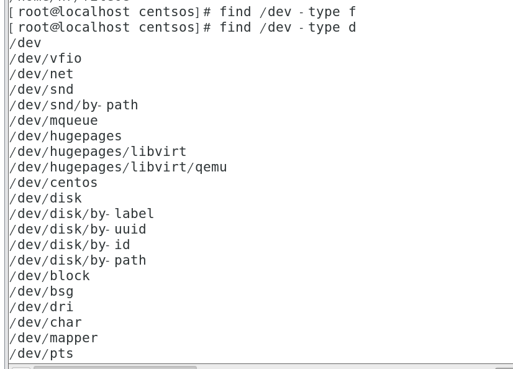This screenshot has height=369, width=513.
Task: Click the 'find /dev -type f' command line
Action: coord(287,12)
